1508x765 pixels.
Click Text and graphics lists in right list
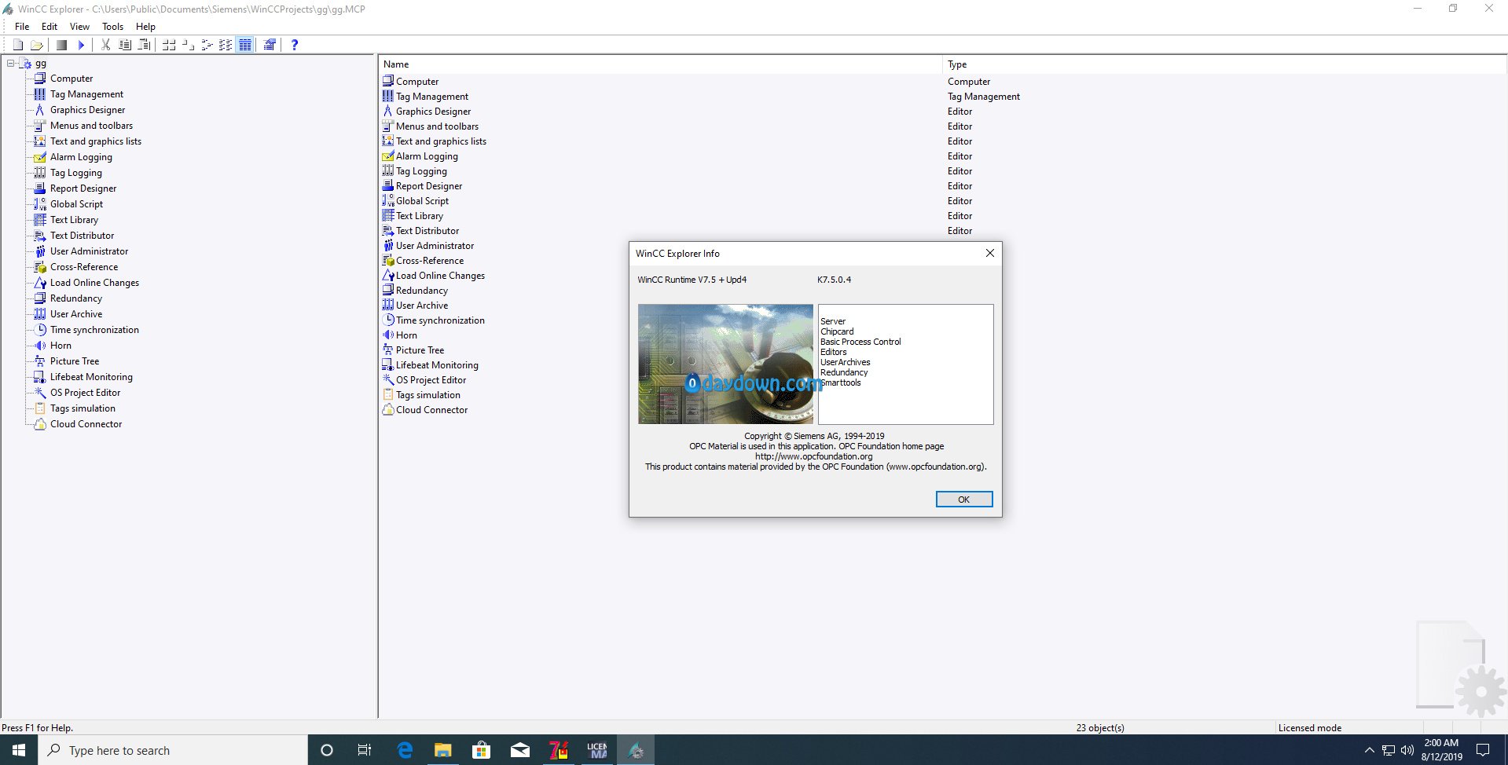click(441, 141)
